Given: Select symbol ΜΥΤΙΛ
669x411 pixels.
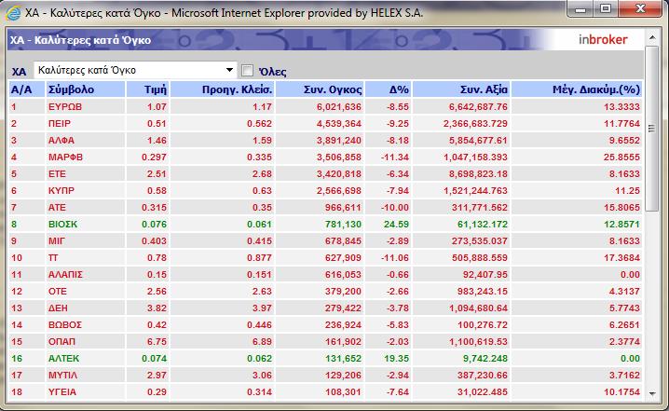Looking at the screenshot, I should coord(62,376).
